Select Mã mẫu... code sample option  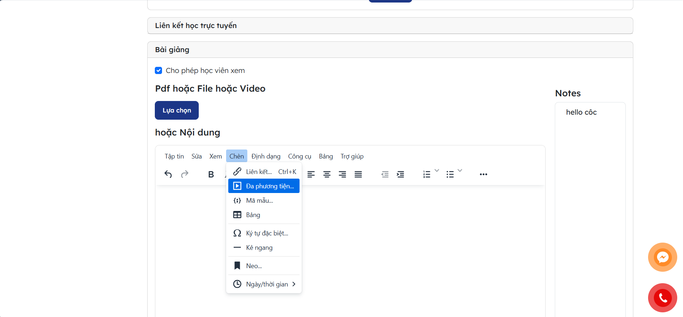[x=264, y=201]
